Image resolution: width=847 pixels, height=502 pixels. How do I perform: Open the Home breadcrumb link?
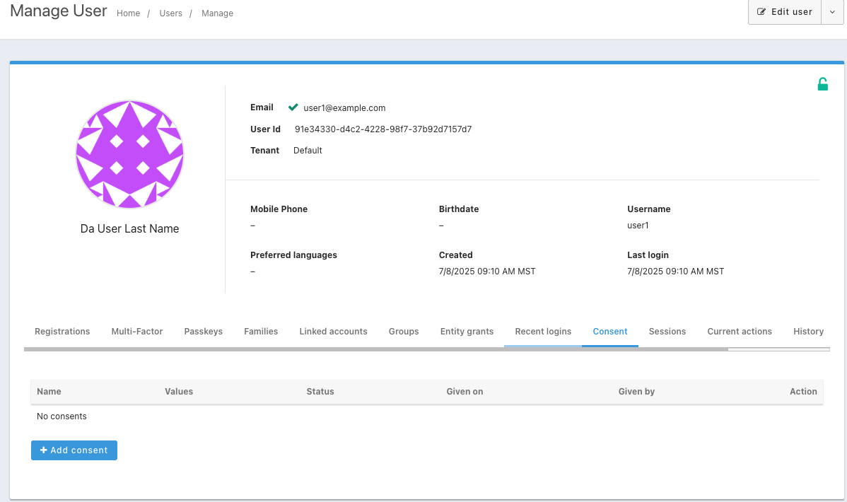pos(128,13)
